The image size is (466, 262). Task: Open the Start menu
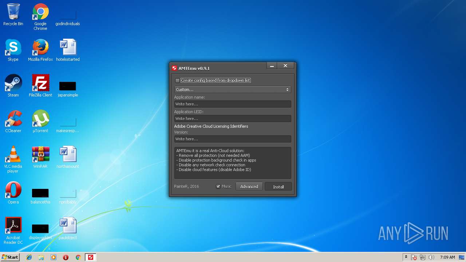pos(10,257)
